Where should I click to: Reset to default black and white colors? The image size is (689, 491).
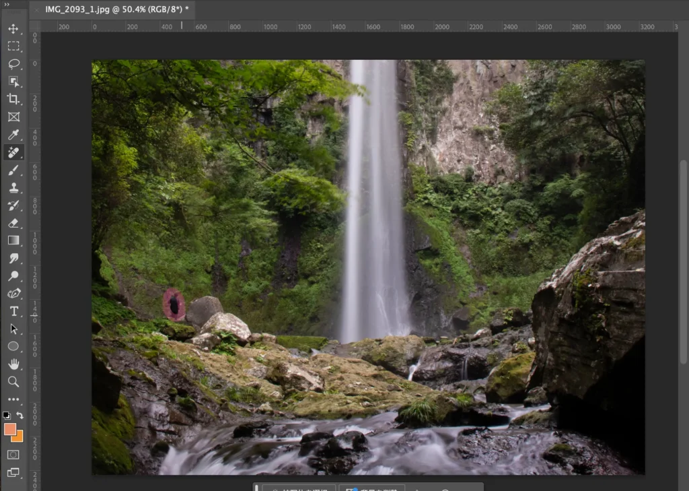(x=7, y=416)
